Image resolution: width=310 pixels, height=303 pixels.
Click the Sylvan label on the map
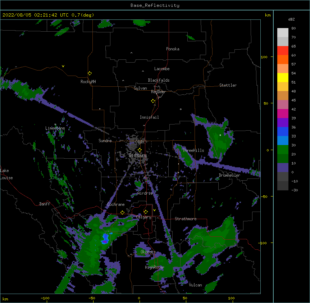[x=140, y=88]
